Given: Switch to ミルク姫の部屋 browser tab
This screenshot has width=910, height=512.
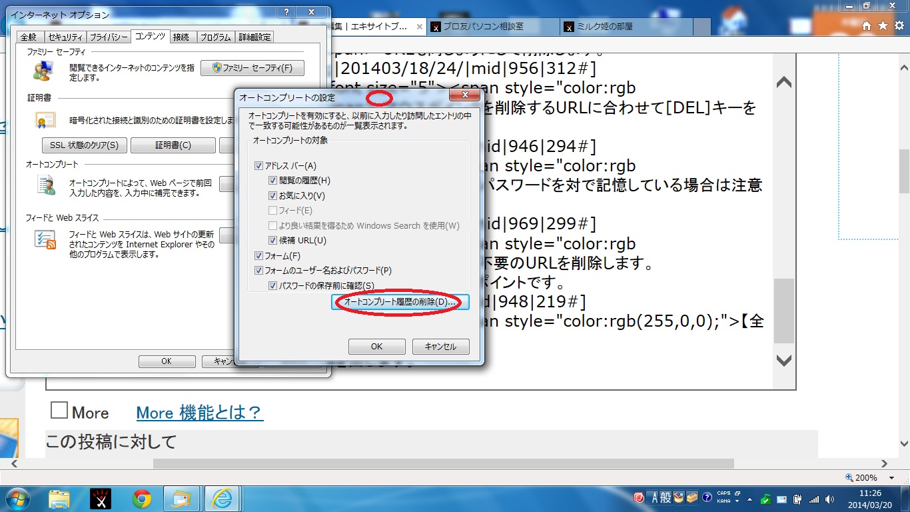Looking at the screenshot, I should pyautogui.click(x=626, y=27).
